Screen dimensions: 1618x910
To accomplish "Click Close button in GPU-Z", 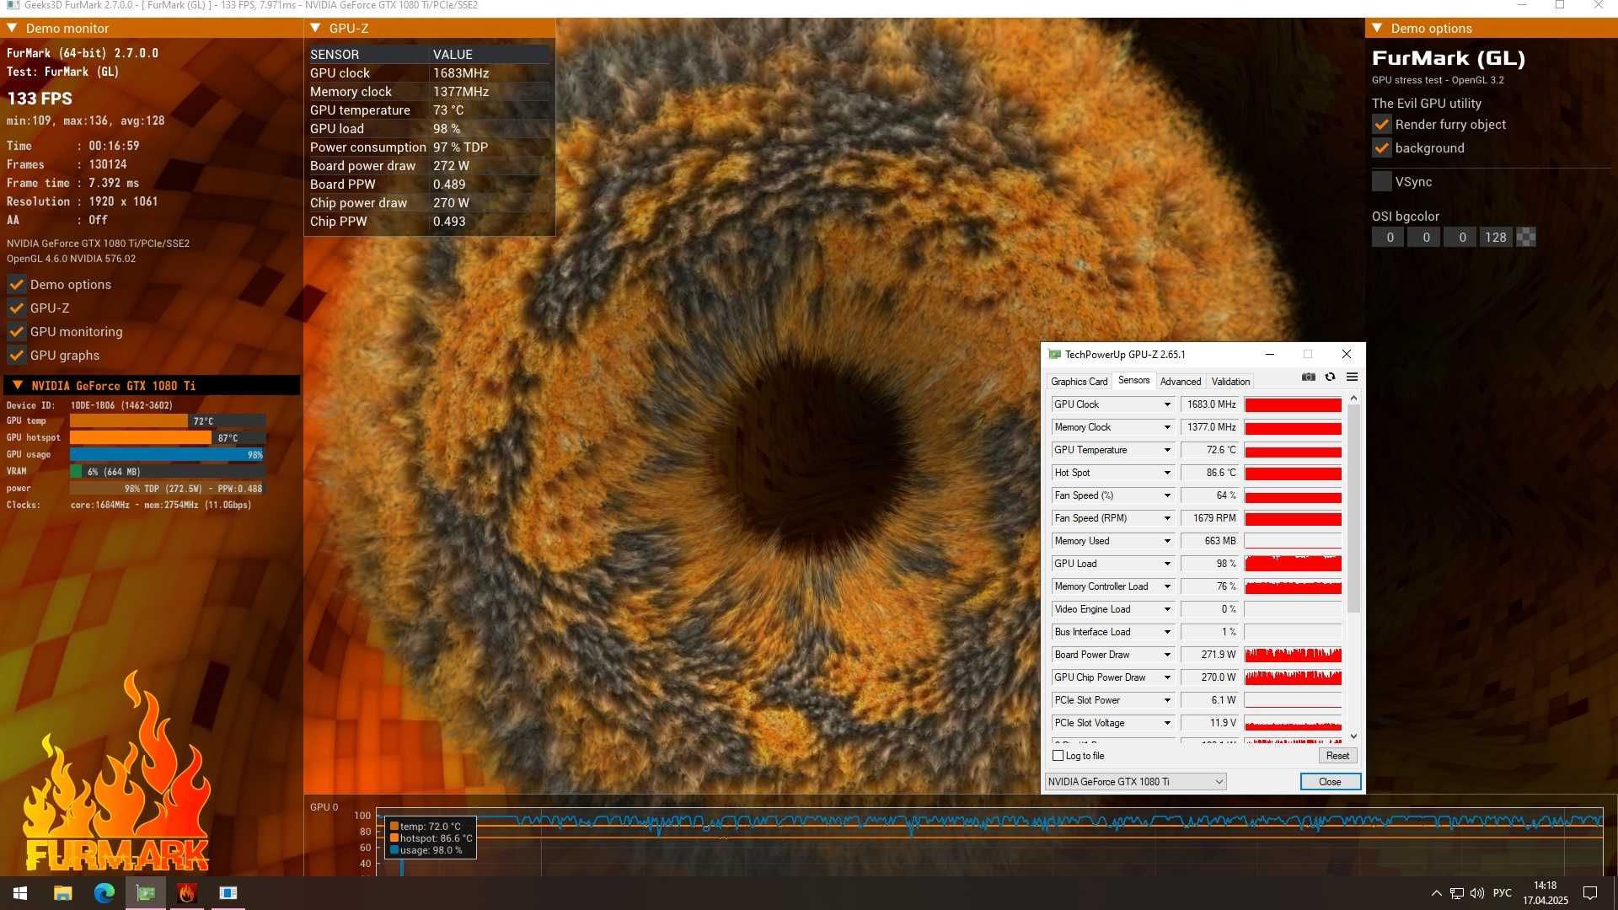I will coord(1330,782).
